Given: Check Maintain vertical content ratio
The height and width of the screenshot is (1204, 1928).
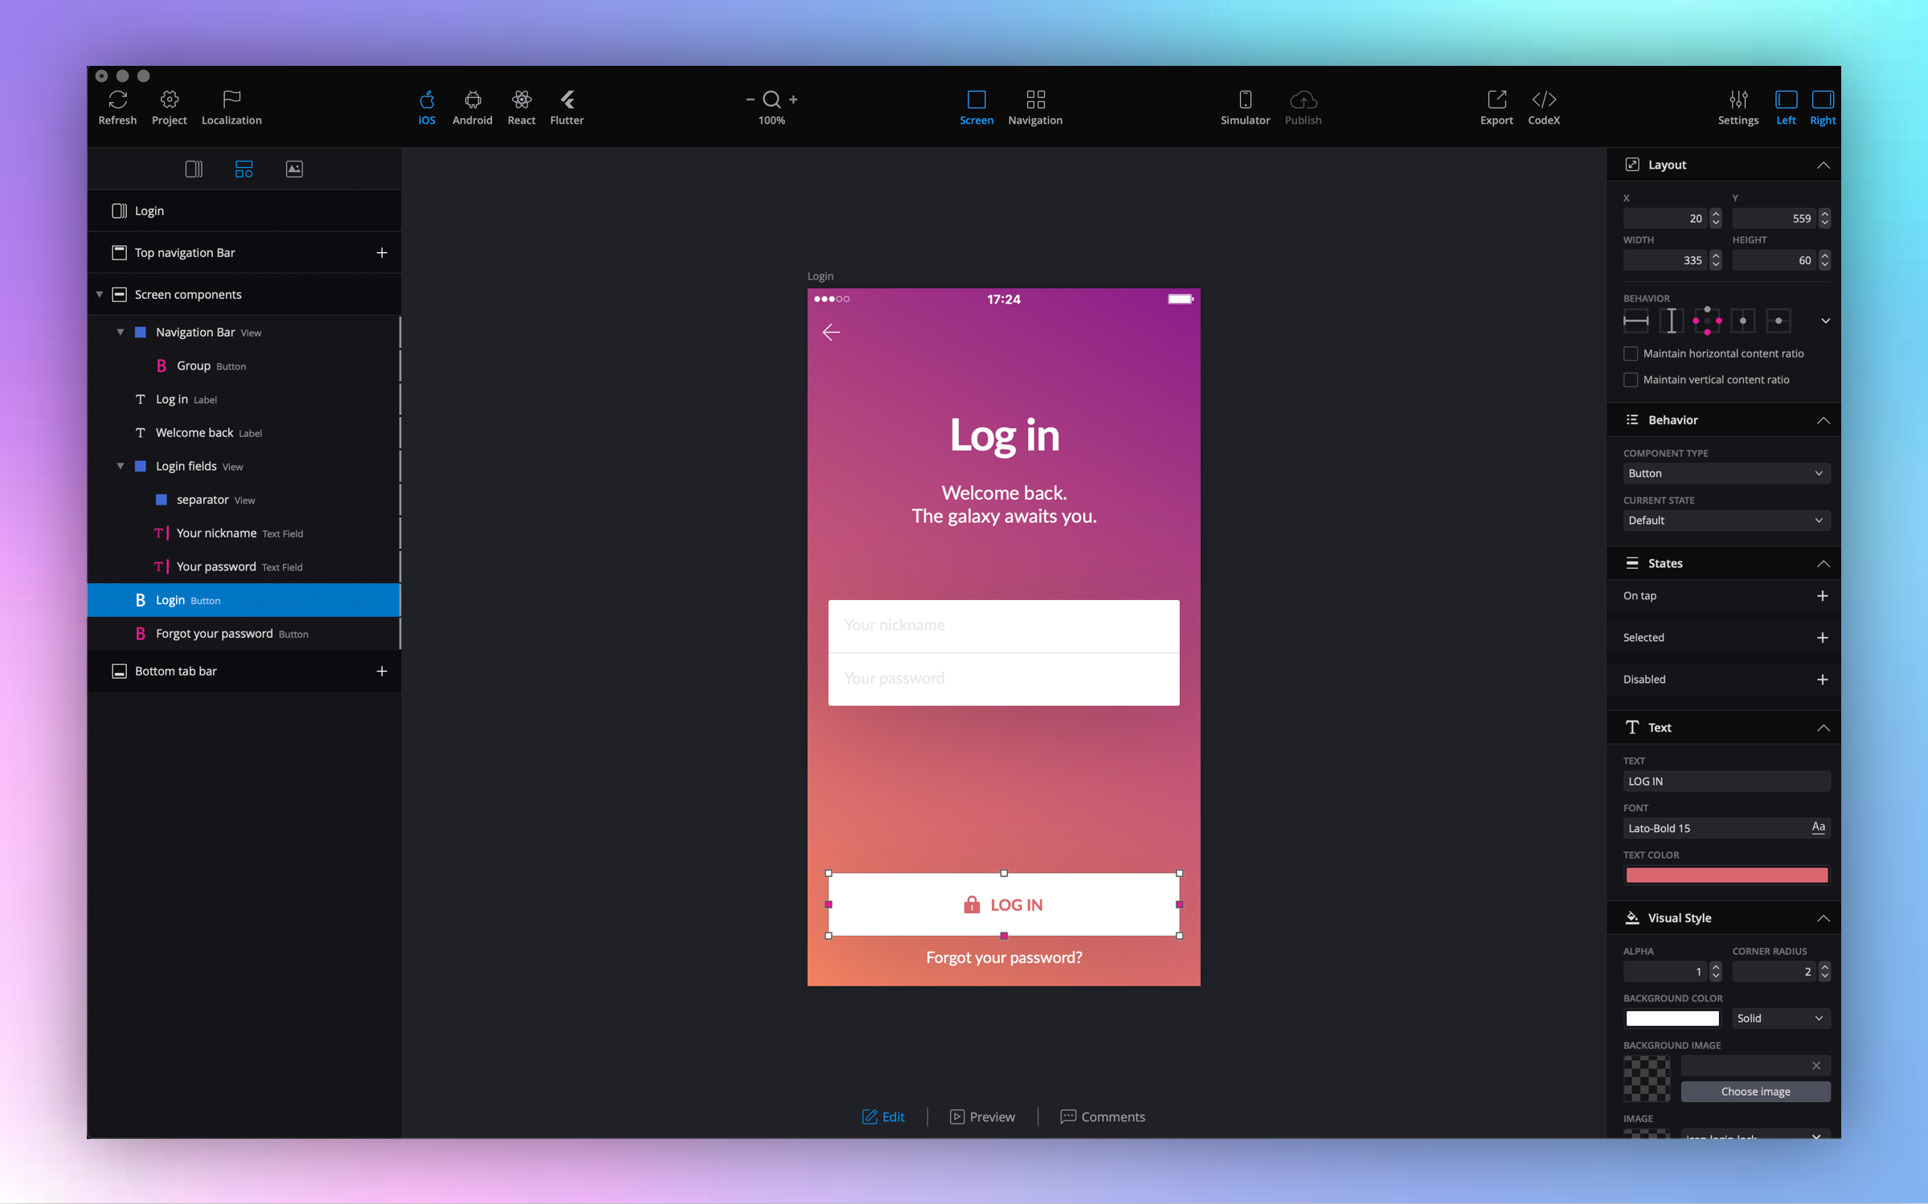Looking at the screenshot, I should click(x=1631, y=380).
